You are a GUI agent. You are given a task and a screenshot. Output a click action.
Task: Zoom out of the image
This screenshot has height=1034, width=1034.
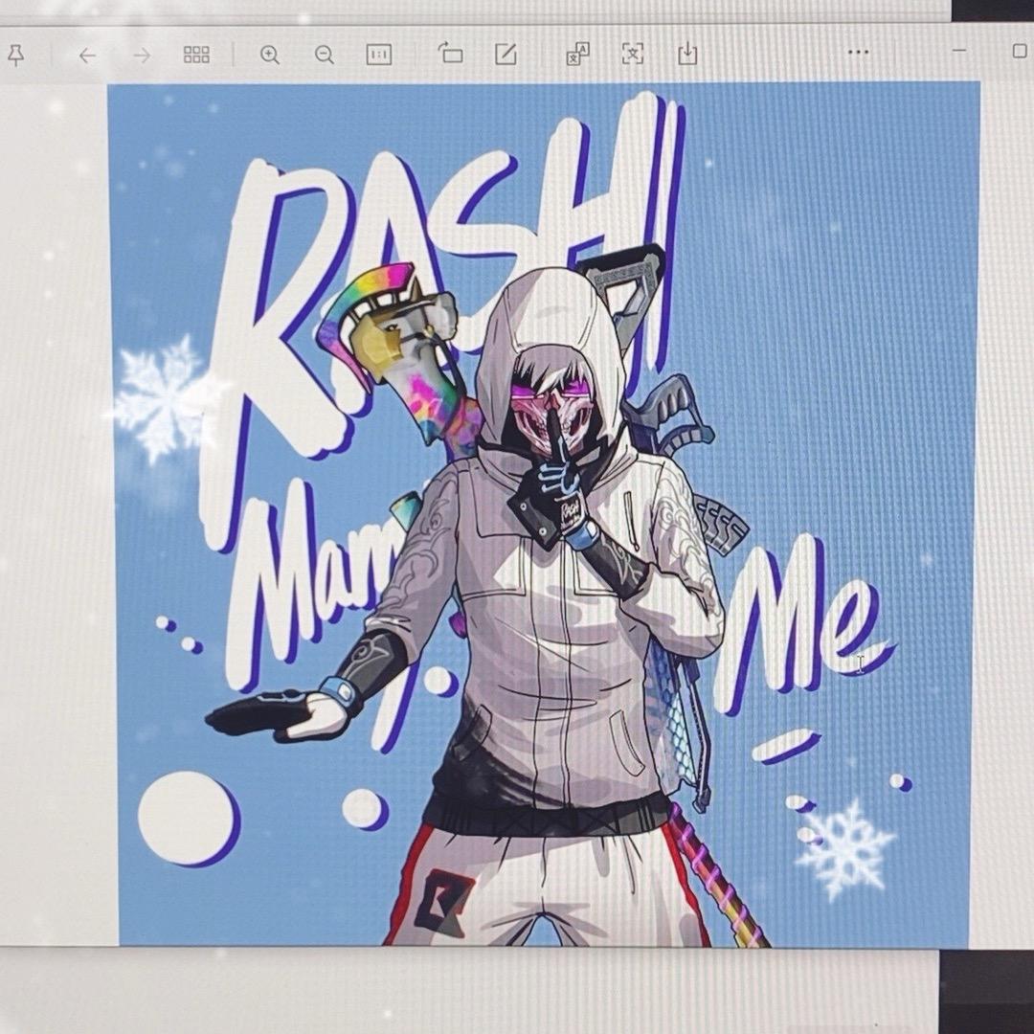pyautogui.click(x=324, y=54)
